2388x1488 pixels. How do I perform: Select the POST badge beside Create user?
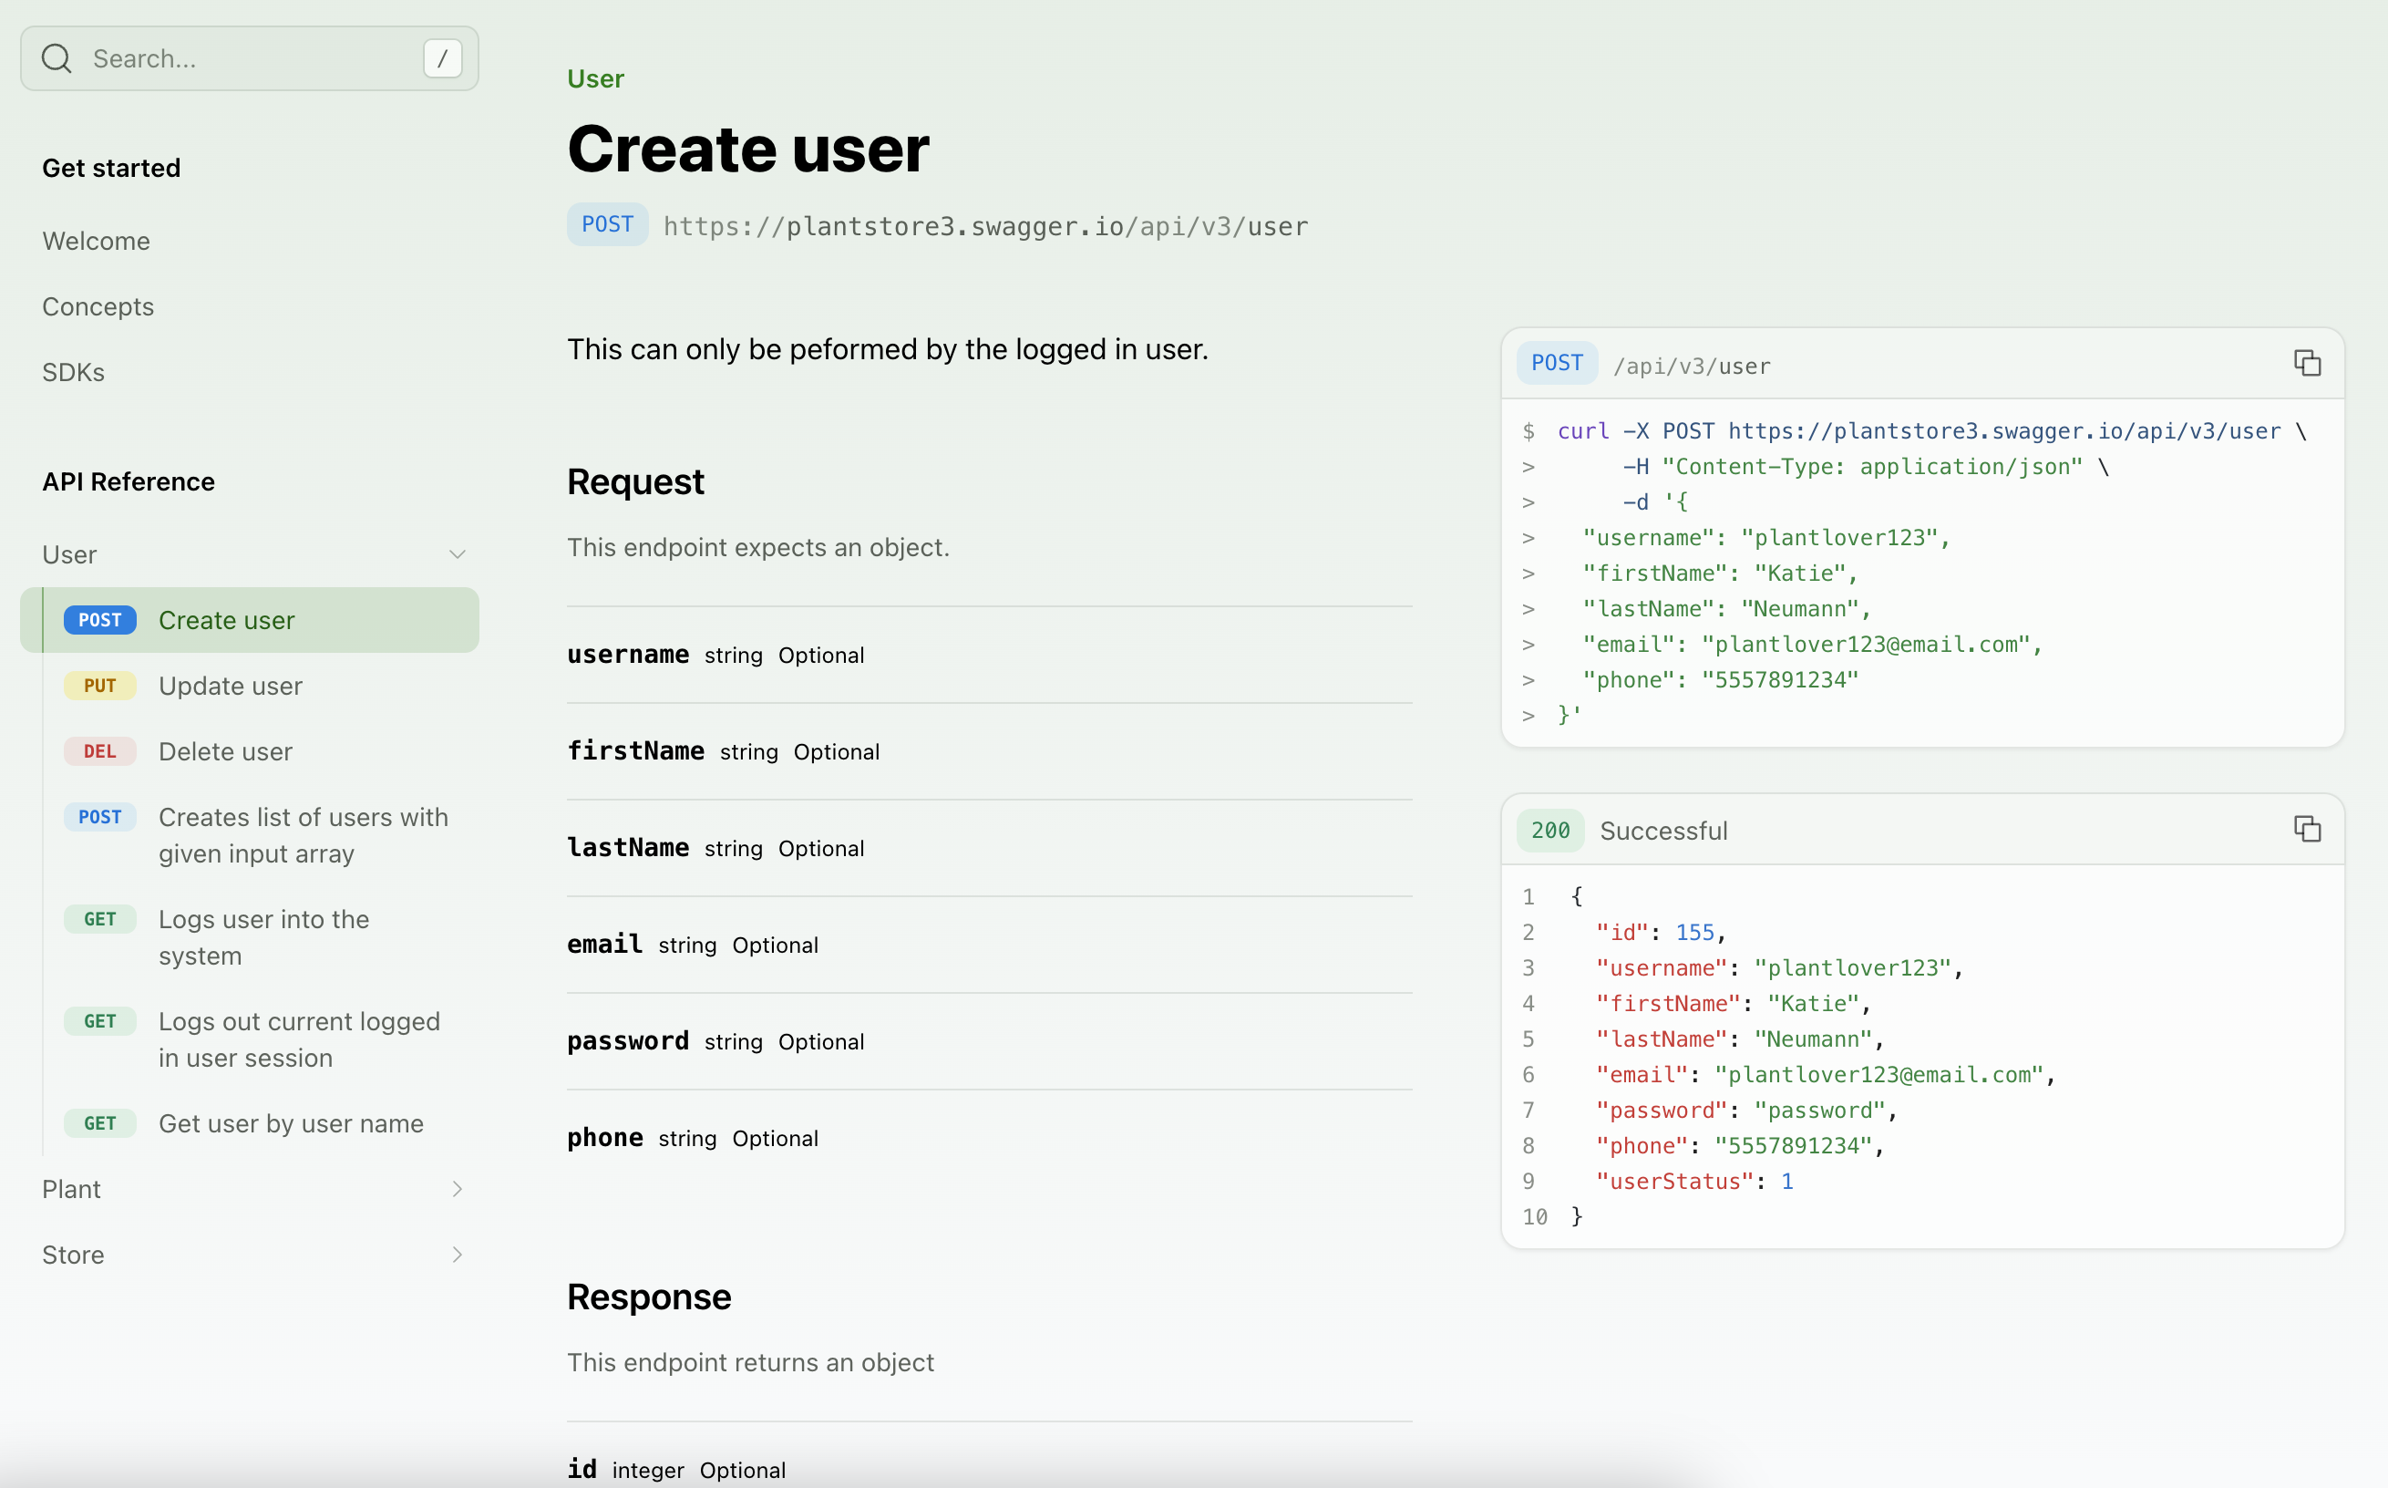point(99,620)
